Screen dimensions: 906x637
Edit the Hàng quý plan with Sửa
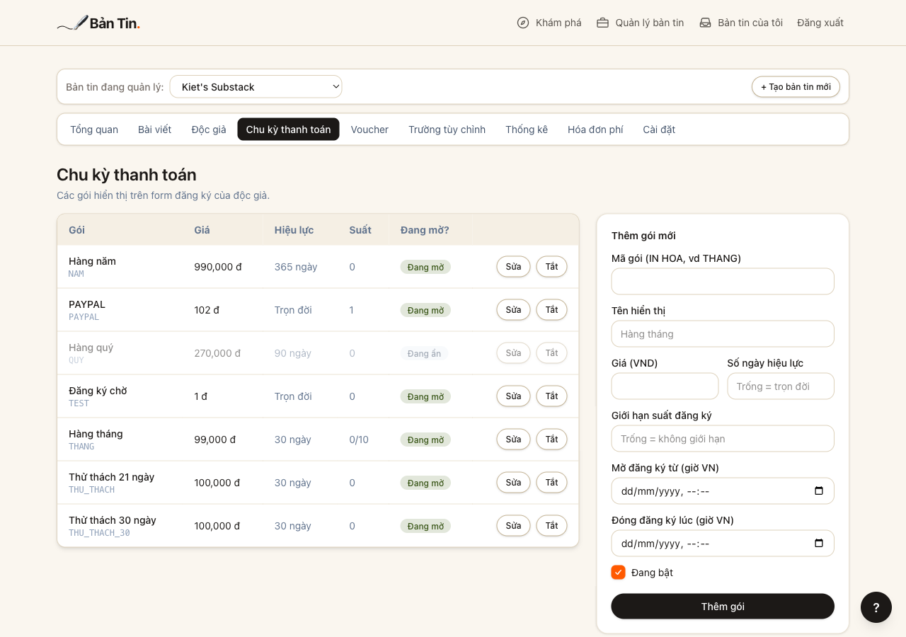pos(513,353)
